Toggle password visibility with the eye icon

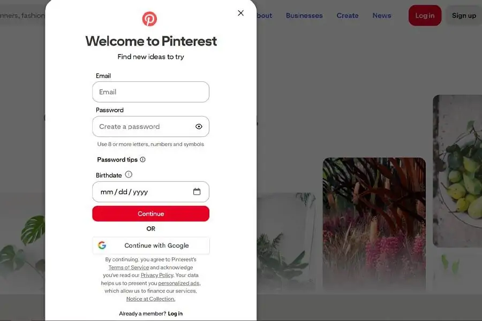tap(199, 127)
